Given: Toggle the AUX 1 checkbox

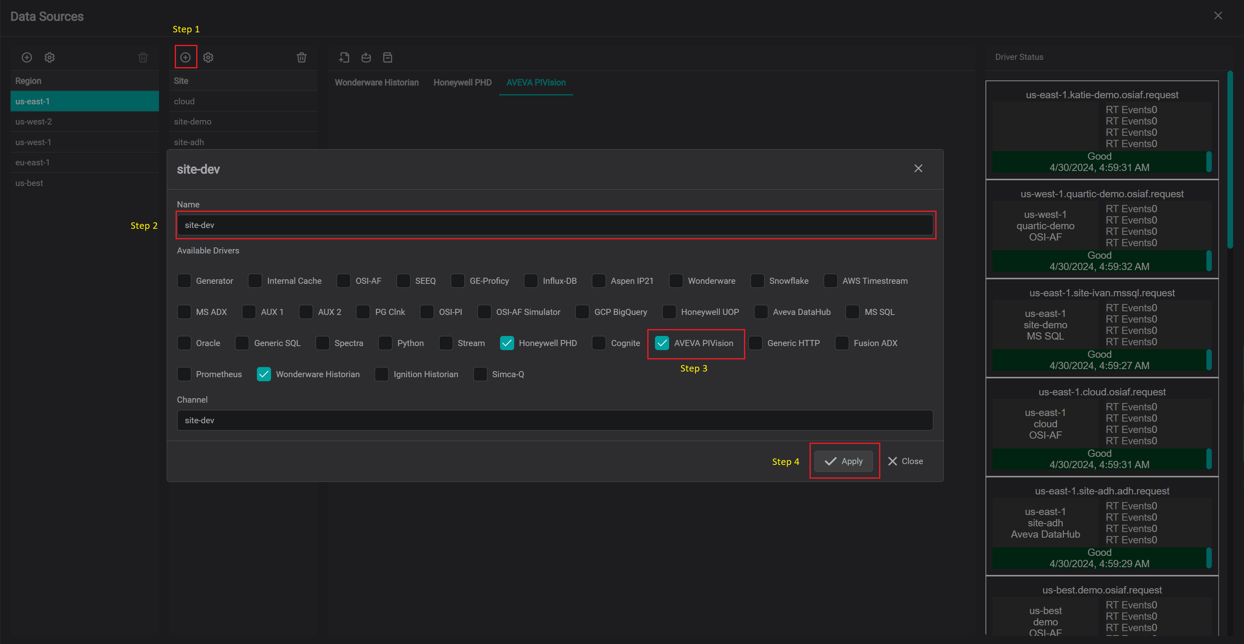Looking at the screenshot, I should (249, 312).
